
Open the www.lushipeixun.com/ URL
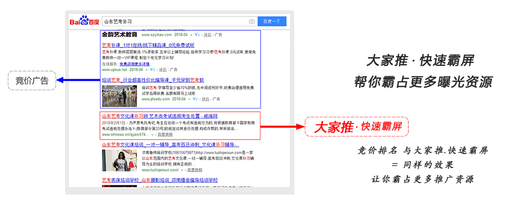tap(160, 170)
